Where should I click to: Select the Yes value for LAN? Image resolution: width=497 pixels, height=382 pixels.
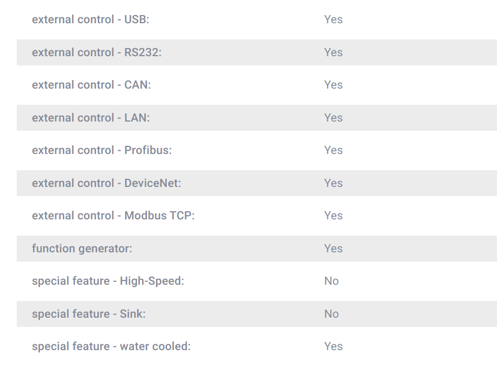[333, 118]
